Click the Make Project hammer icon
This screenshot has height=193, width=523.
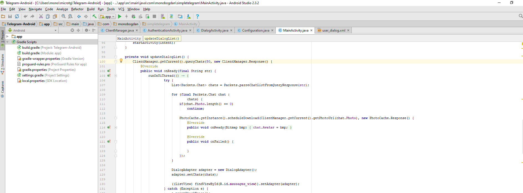[95, 17]
